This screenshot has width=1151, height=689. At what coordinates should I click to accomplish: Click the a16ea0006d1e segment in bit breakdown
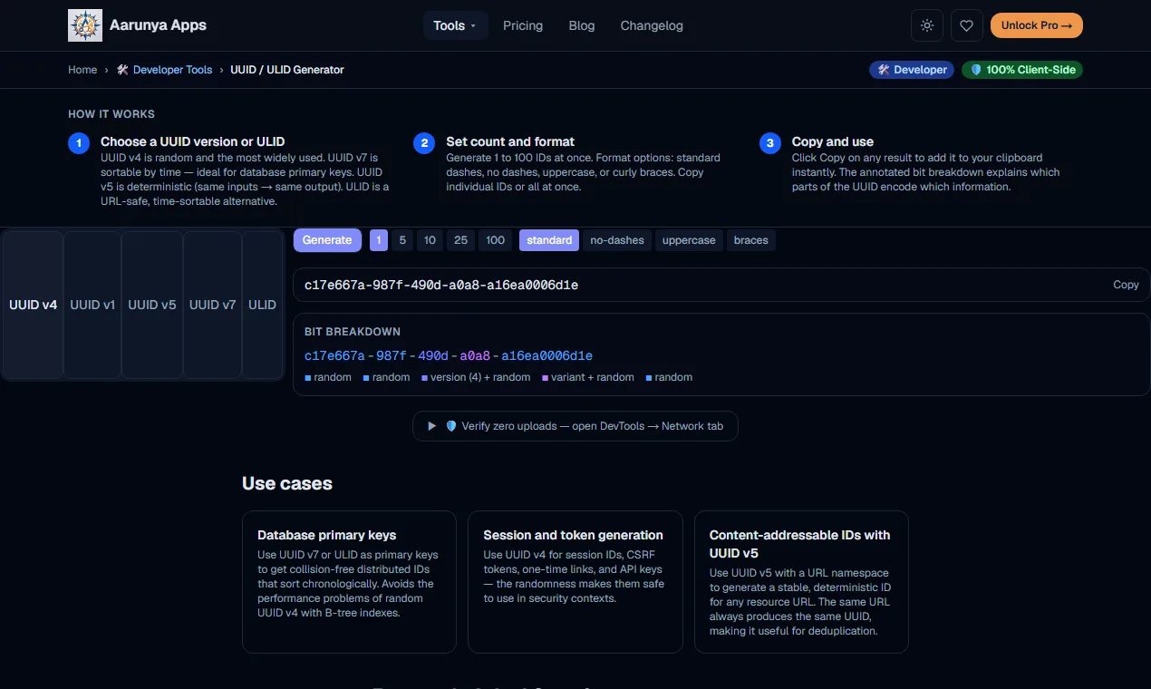tap(546, 356)
